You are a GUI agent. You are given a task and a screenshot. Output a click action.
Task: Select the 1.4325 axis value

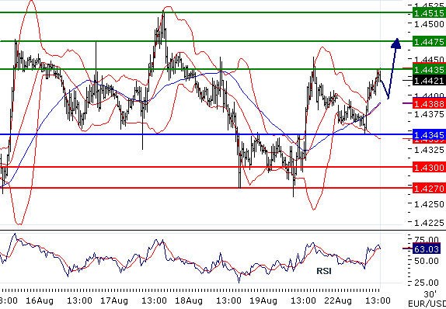click(x=429, y=150)
